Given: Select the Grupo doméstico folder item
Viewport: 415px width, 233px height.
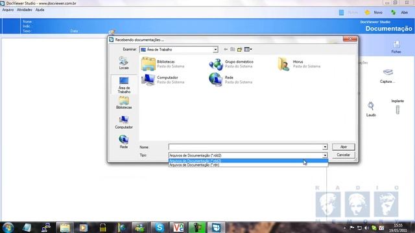Looking at the screenshot, I should point(231,64).
